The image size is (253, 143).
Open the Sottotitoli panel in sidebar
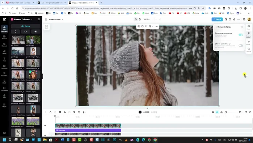(4, 67)
